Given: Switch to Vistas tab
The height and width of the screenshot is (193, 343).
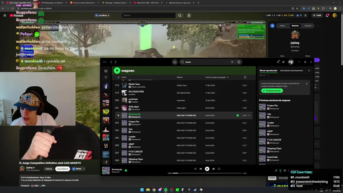Looking at the screenshot, I should tap(282, 26).
